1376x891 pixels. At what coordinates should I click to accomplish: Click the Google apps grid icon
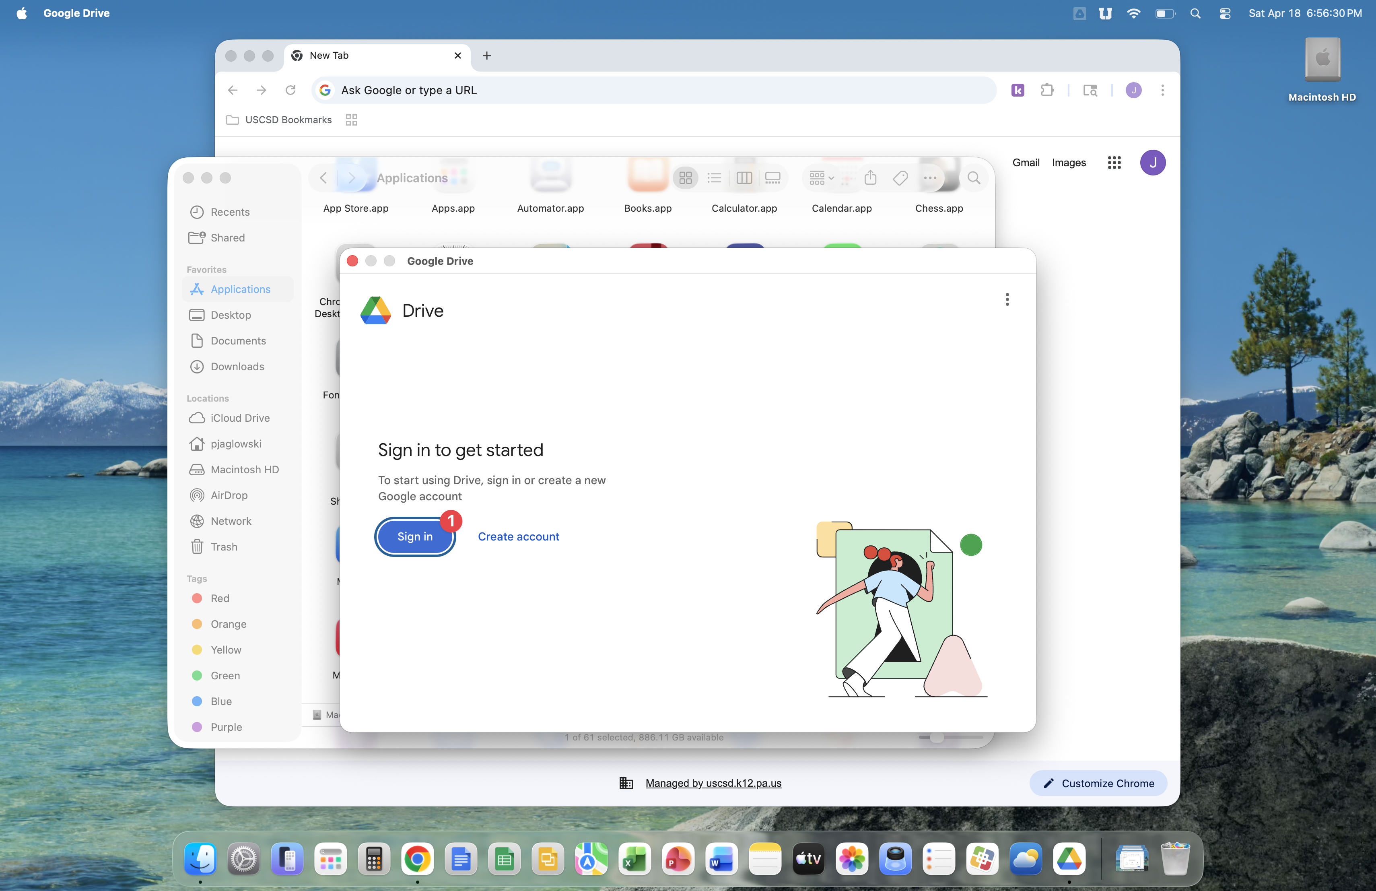pos(1114,163)
